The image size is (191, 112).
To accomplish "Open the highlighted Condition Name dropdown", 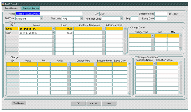I will (x=154, y=64).
